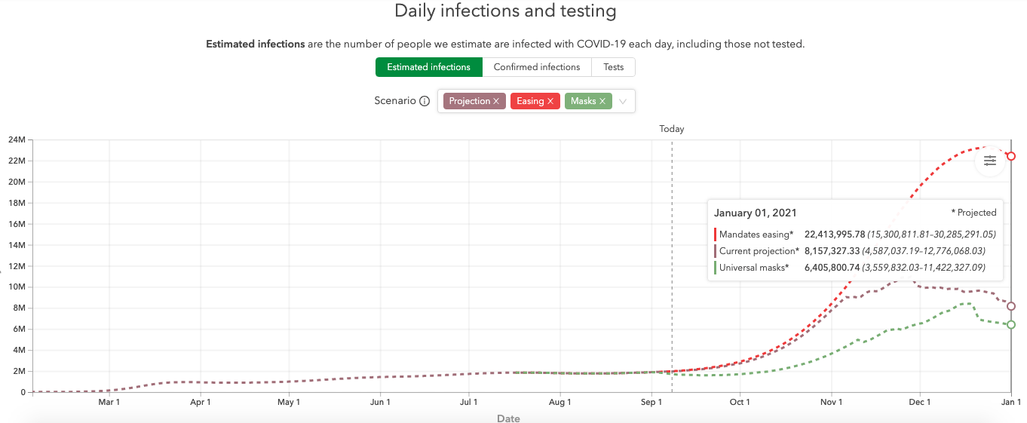The width and height of the screenshot is (1027, 423).
Task: Switch to Estimated infections tab
Action: point(429,67)
